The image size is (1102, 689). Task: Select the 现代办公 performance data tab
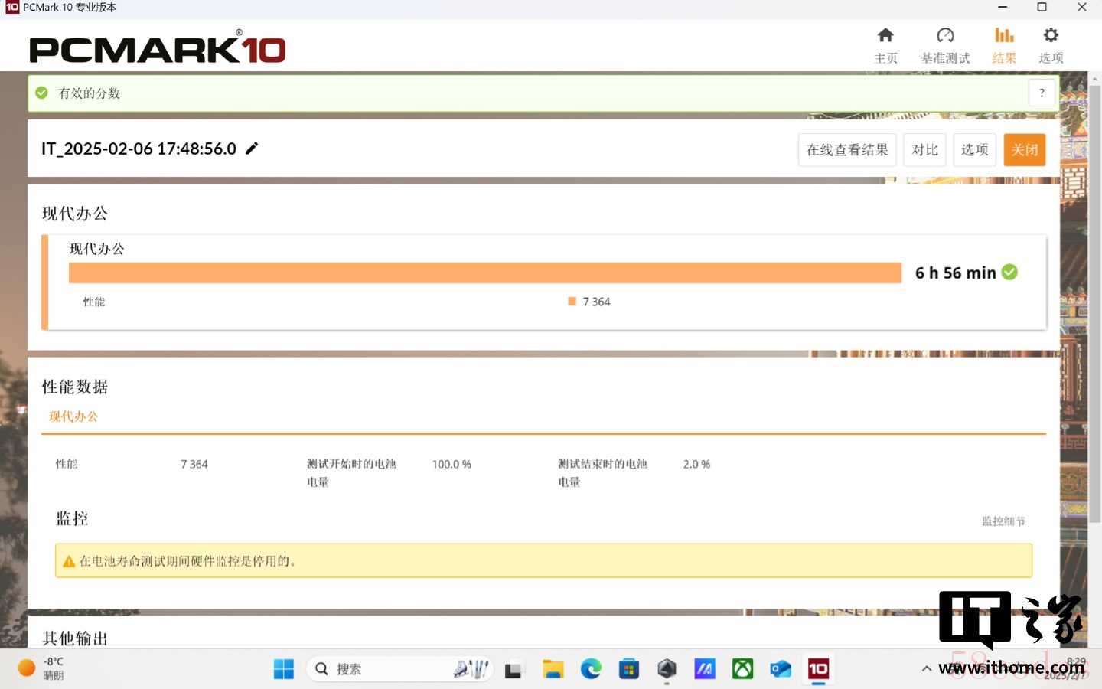(73, 416)
